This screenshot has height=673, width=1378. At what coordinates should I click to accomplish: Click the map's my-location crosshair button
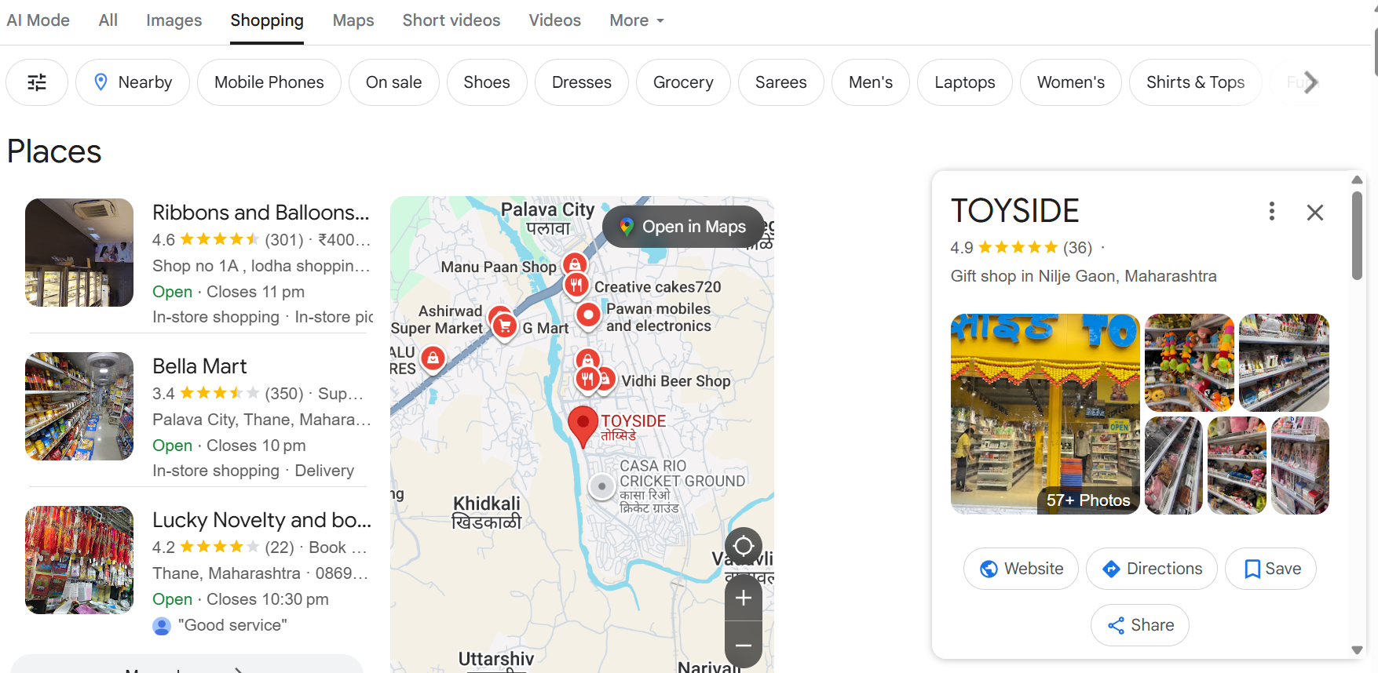(743, 545)
